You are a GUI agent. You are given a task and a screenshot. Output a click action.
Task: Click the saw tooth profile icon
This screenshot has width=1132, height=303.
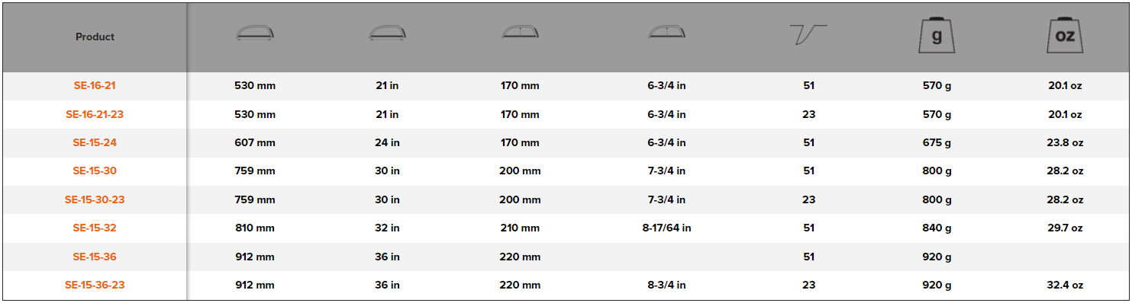[x=808, y=34]
